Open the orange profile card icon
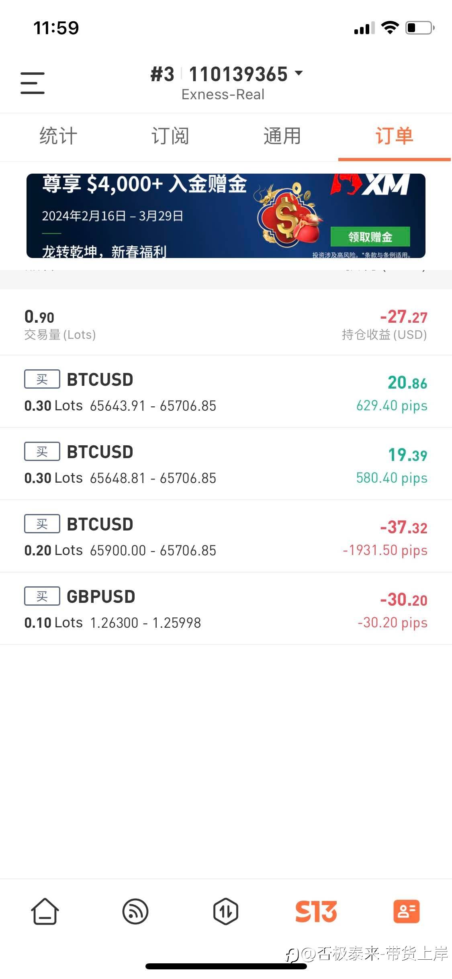The width and height of the screenshot is (452, 979). click(406, 911)
